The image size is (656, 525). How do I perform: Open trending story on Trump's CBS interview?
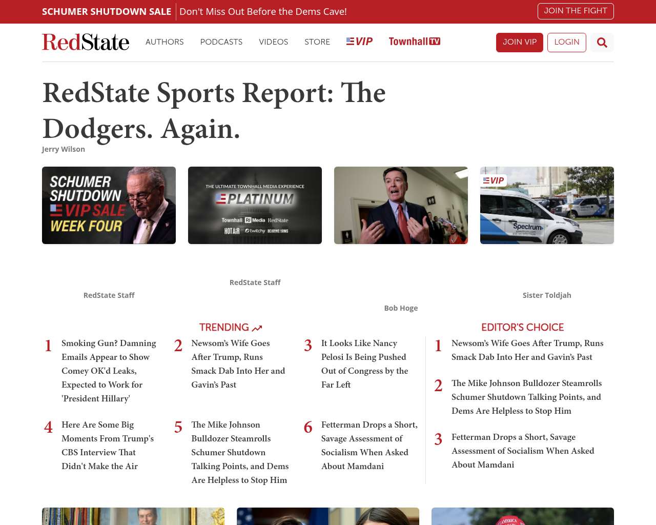pyautogui.click(x=108, y=446)
